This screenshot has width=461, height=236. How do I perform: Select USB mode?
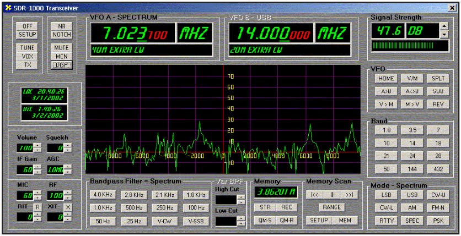point(412,195)
